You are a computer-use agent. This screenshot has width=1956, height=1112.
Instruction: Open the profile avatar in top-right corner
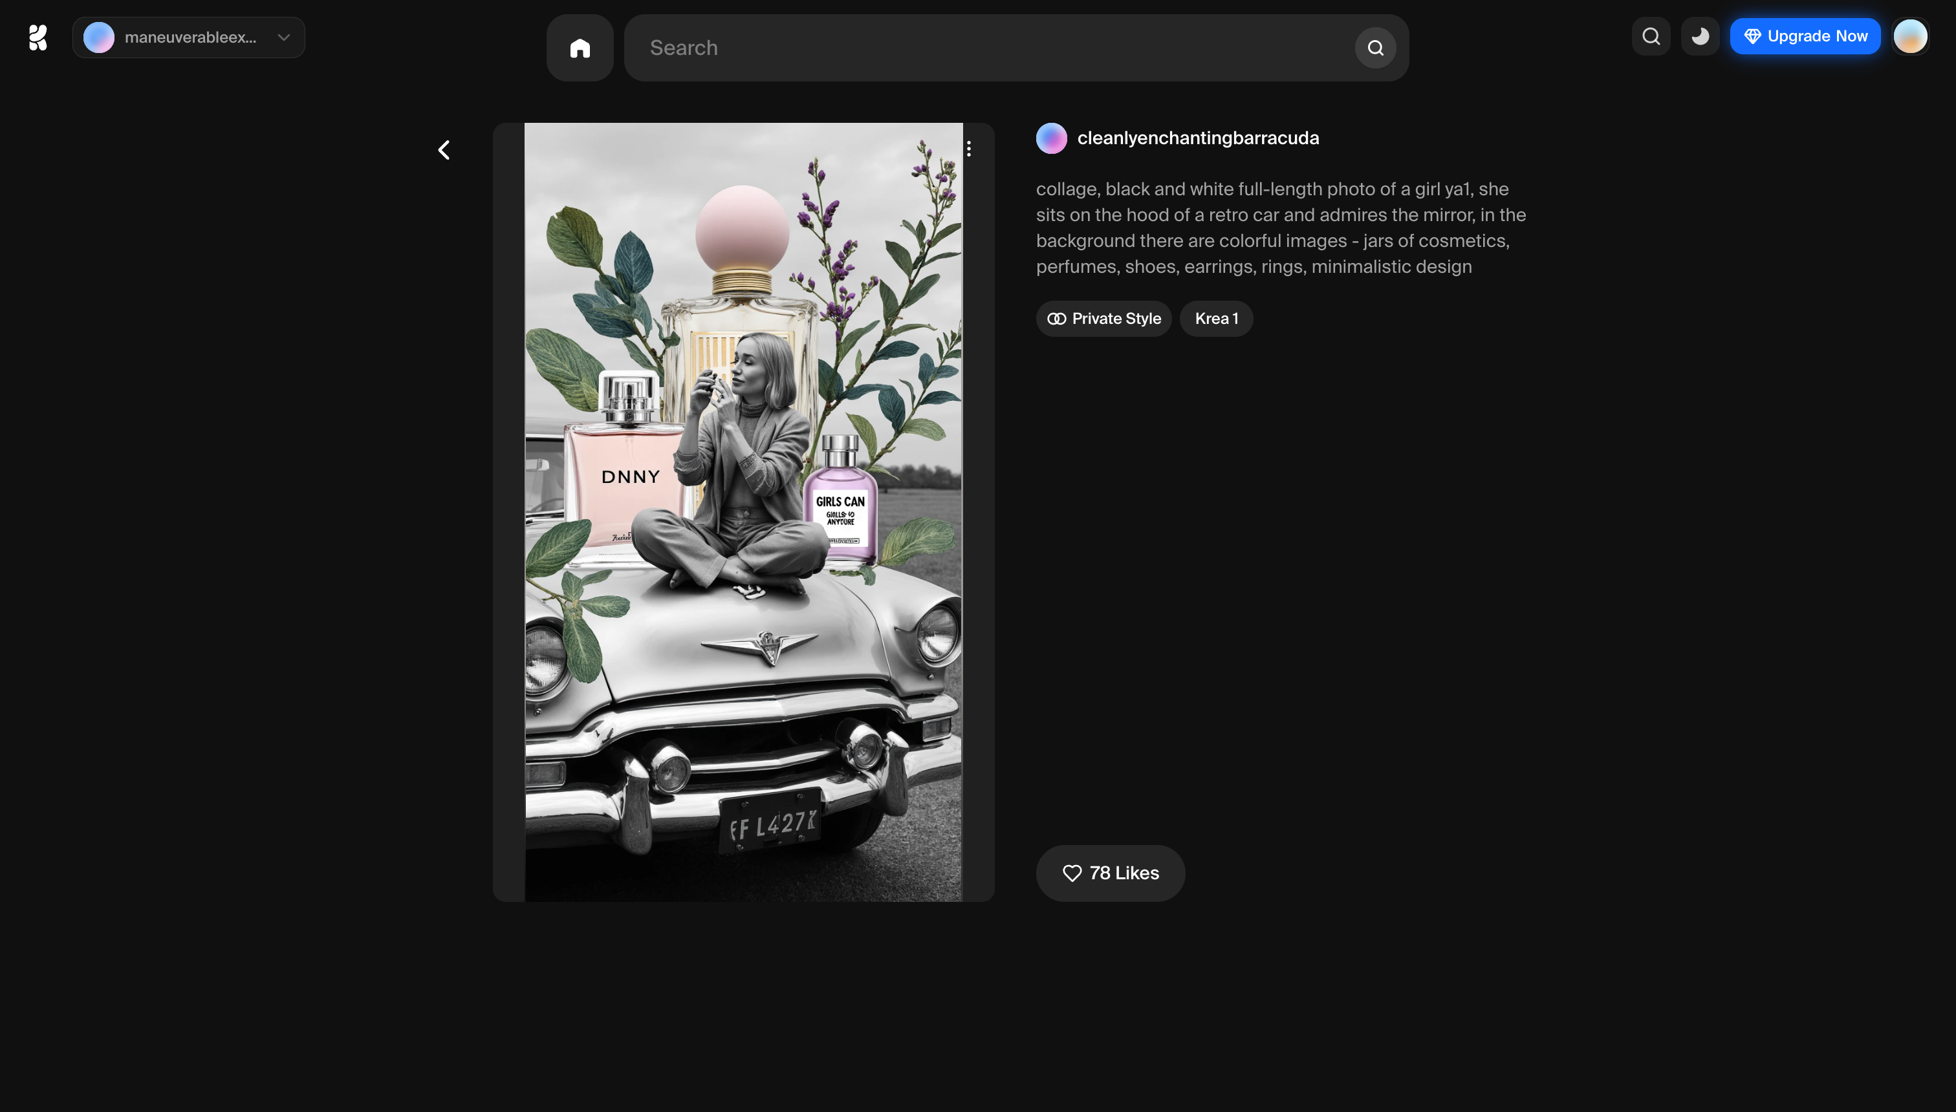(x=1910, y=37)
